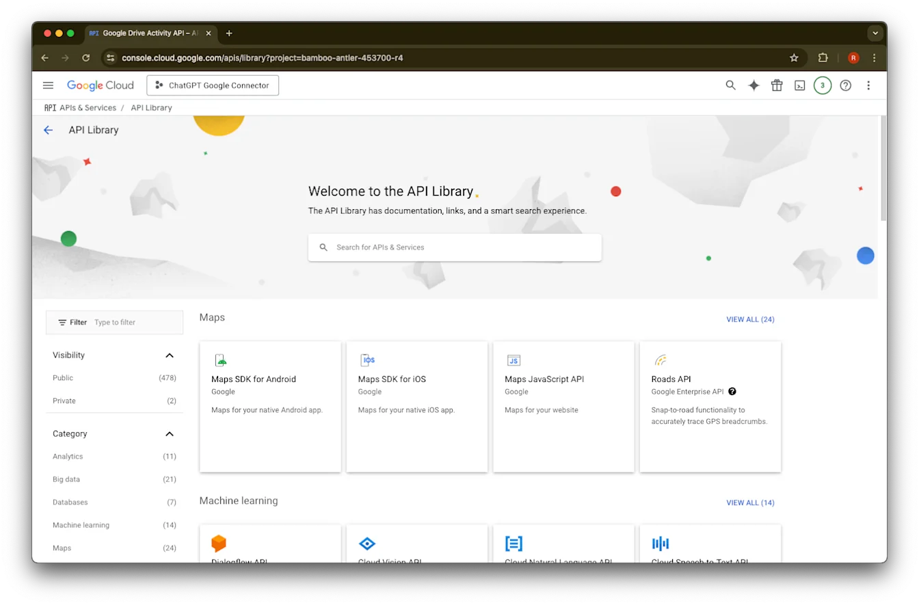Image resolution: width=919 pixels, height=605 pixels.
Task: Click the Cloud Vision API icon
Action: click(x=367, y=544)
